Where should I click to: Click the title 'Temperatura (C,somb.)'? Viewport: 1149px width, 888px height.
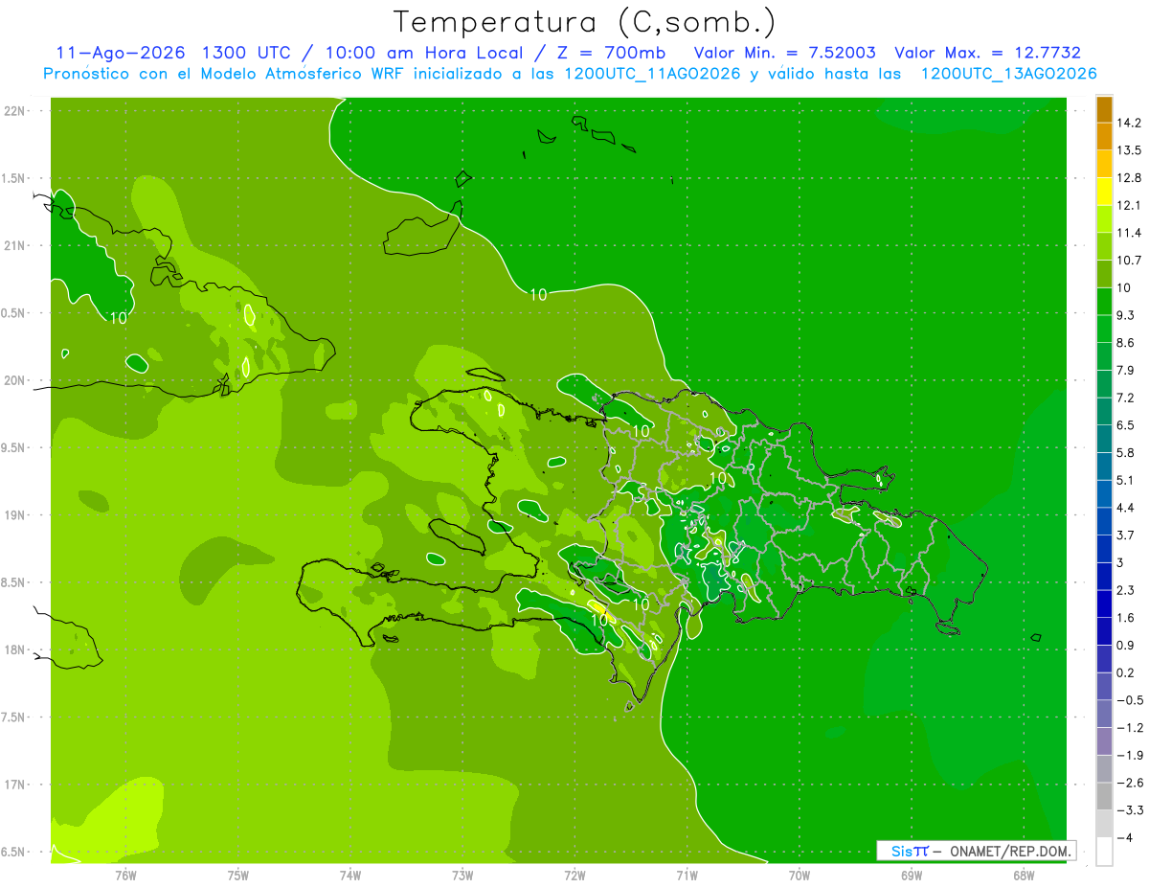click(x=585, y=22)
